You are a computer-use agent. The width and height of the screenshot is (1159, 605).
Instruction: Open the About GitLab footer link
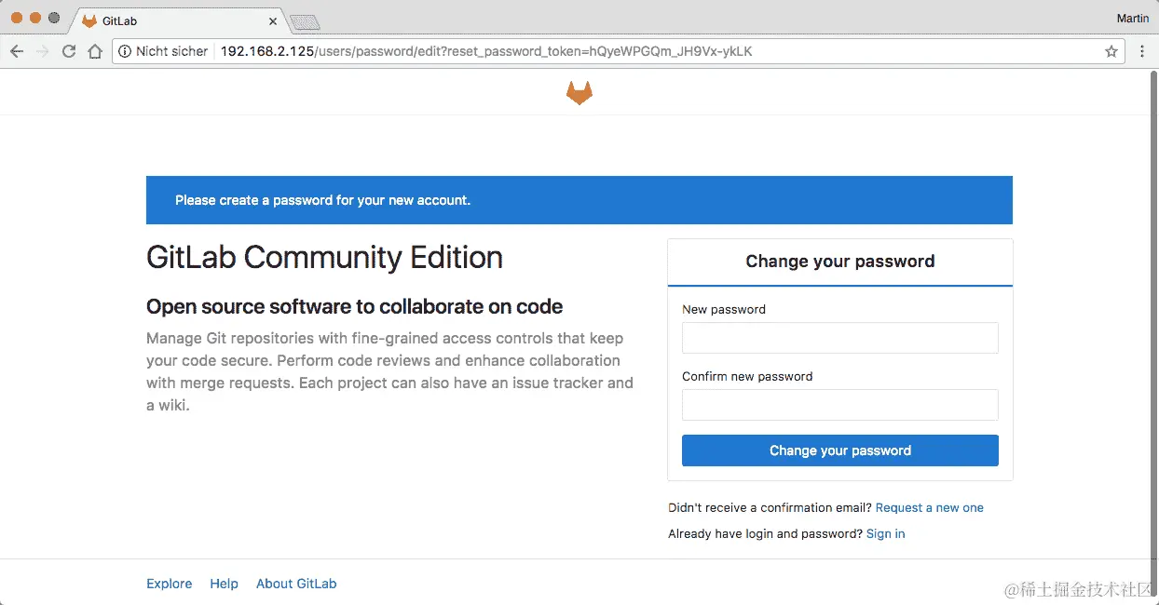[296, 584]
